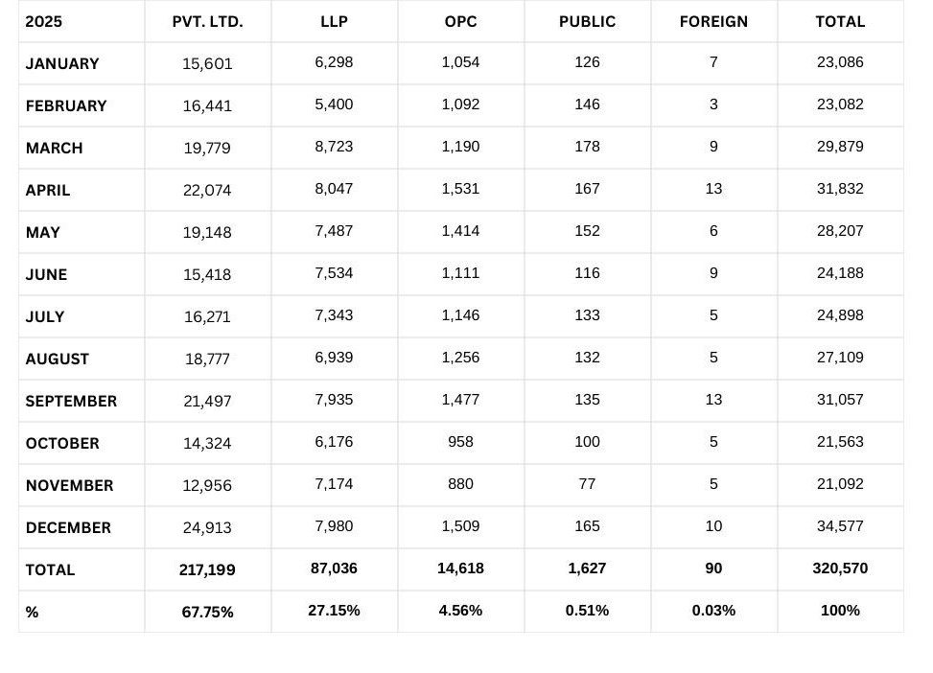Click the DECEMBER row label
The height and width of the screenshot is (673, 933).
click(68, 527)
